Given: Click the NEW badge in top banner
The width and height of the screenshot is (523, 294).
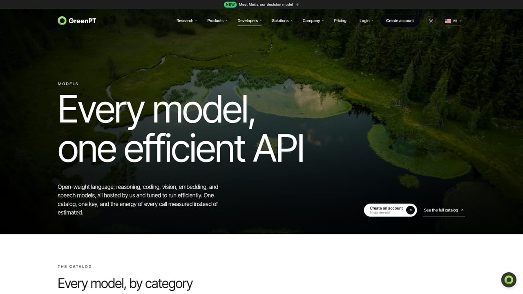Looking at the screenshot, I should pyautogui.click(x=230, y=4).
